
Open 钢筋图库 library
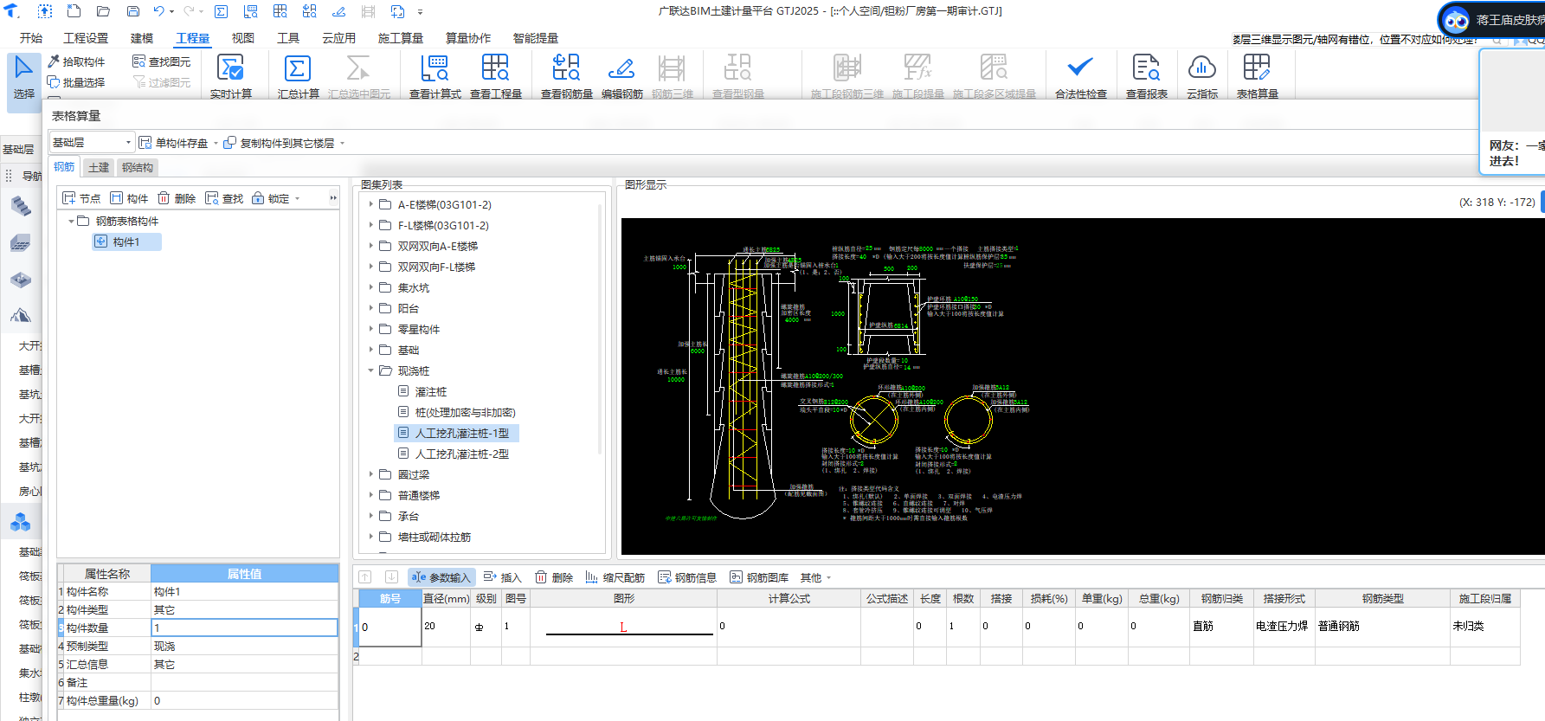(759, 577)
